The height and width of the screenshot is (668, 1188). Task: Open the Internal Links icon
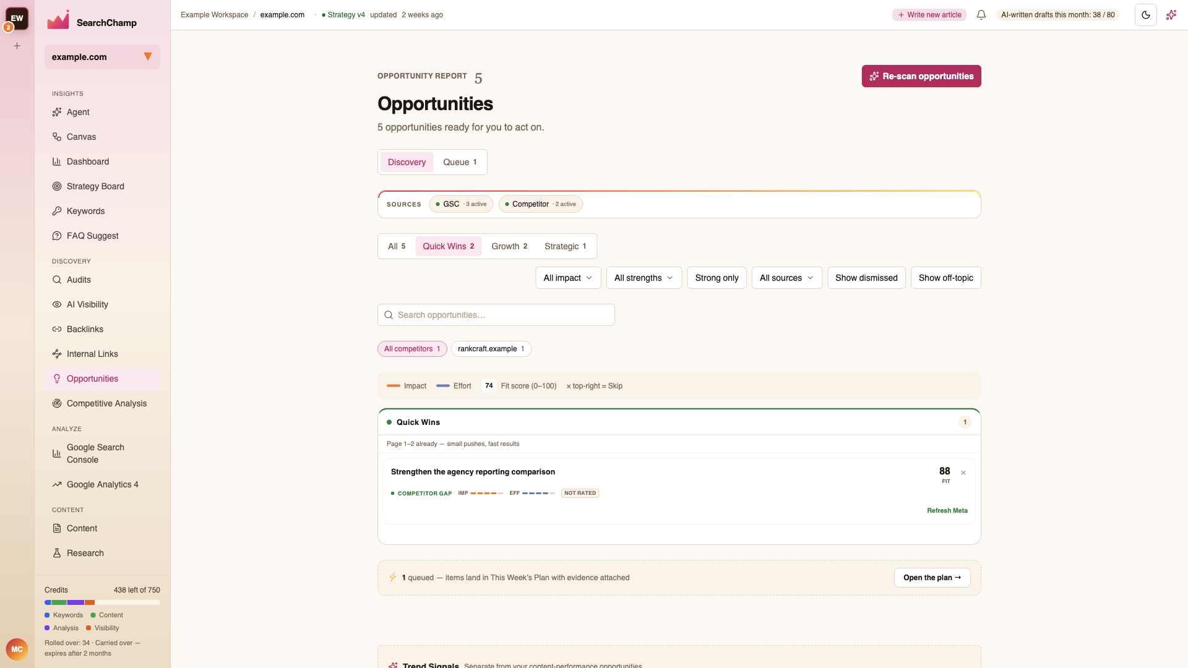[57, 354]
